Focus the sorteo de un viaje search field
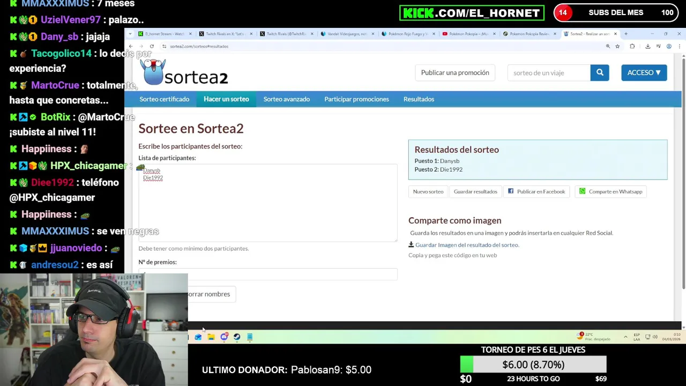Image resolution: width=686 pixels, height=386 pixels. [x=549, y=73]
